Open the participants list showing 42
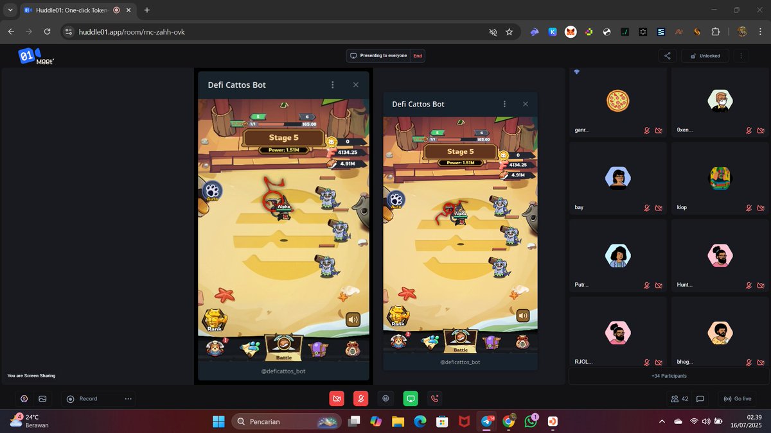Screen dimensions: 771x433 680,398
